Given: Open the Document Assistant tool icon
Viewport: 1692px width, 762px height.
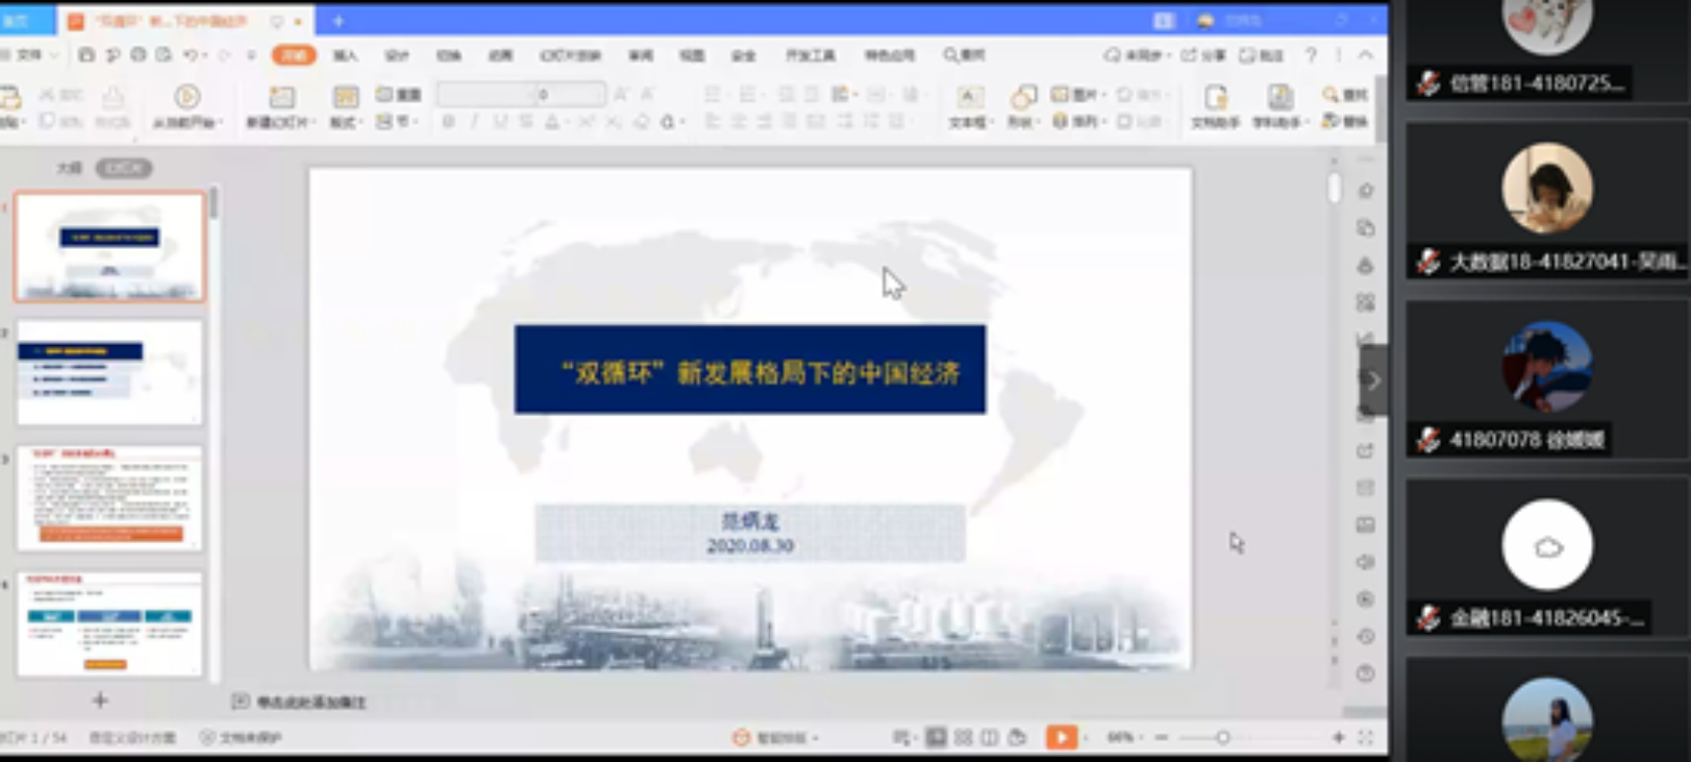Looking at the screenshot, I should click(x=1215, y=97).
